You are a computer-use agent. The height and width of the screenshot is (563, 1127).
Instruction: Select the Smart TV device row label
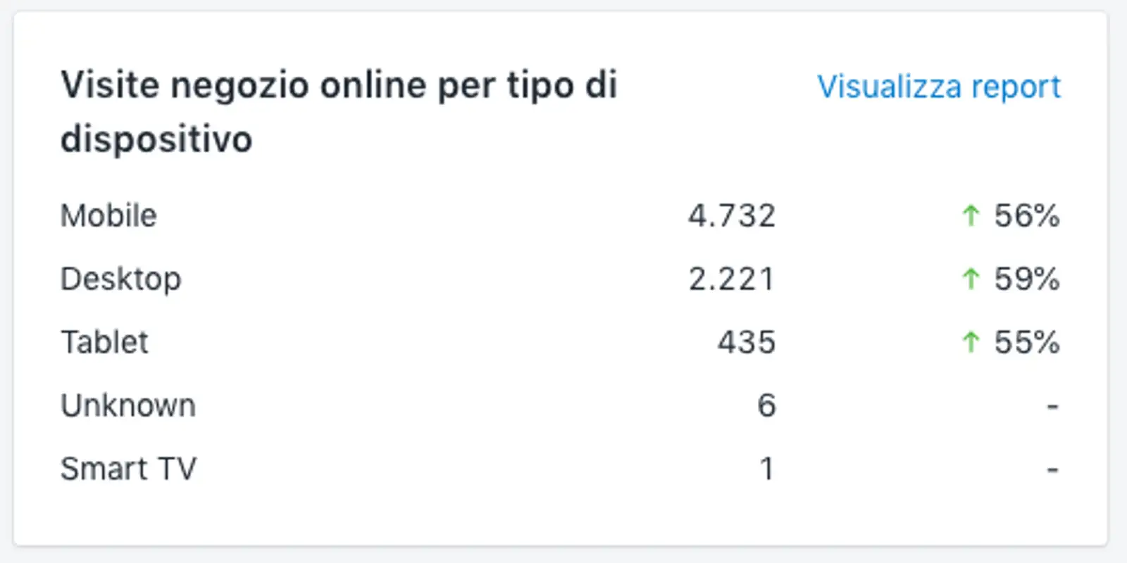coord(129,468)
